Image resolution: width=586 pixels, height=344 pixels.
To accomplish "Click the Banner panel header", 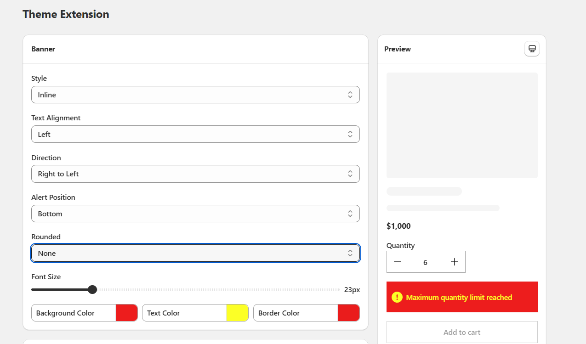I will click(43, 49).
